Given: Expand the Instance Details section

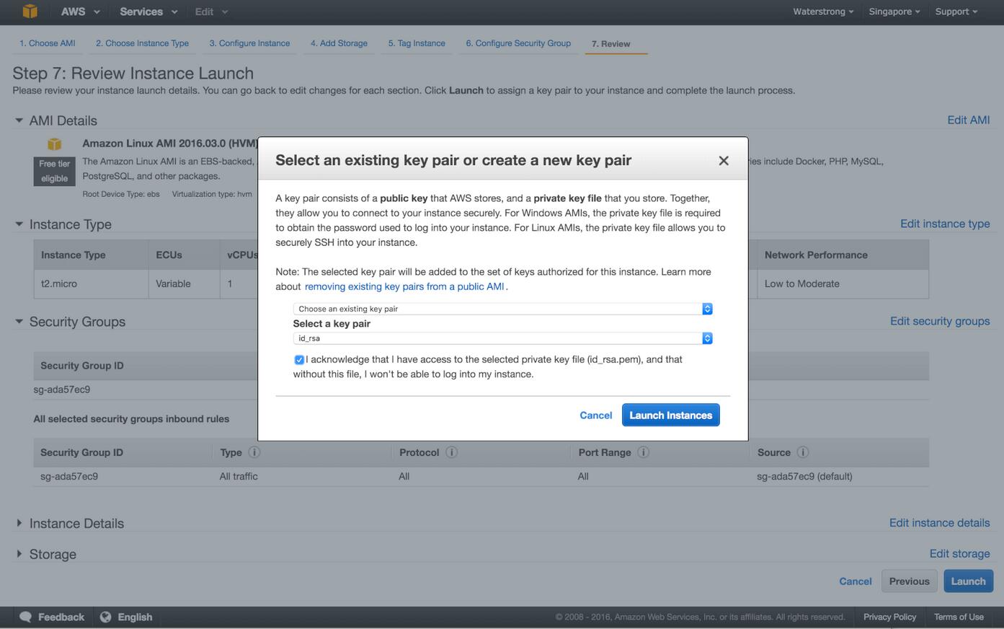Looking at the screenshot, I should coord(19,523).
